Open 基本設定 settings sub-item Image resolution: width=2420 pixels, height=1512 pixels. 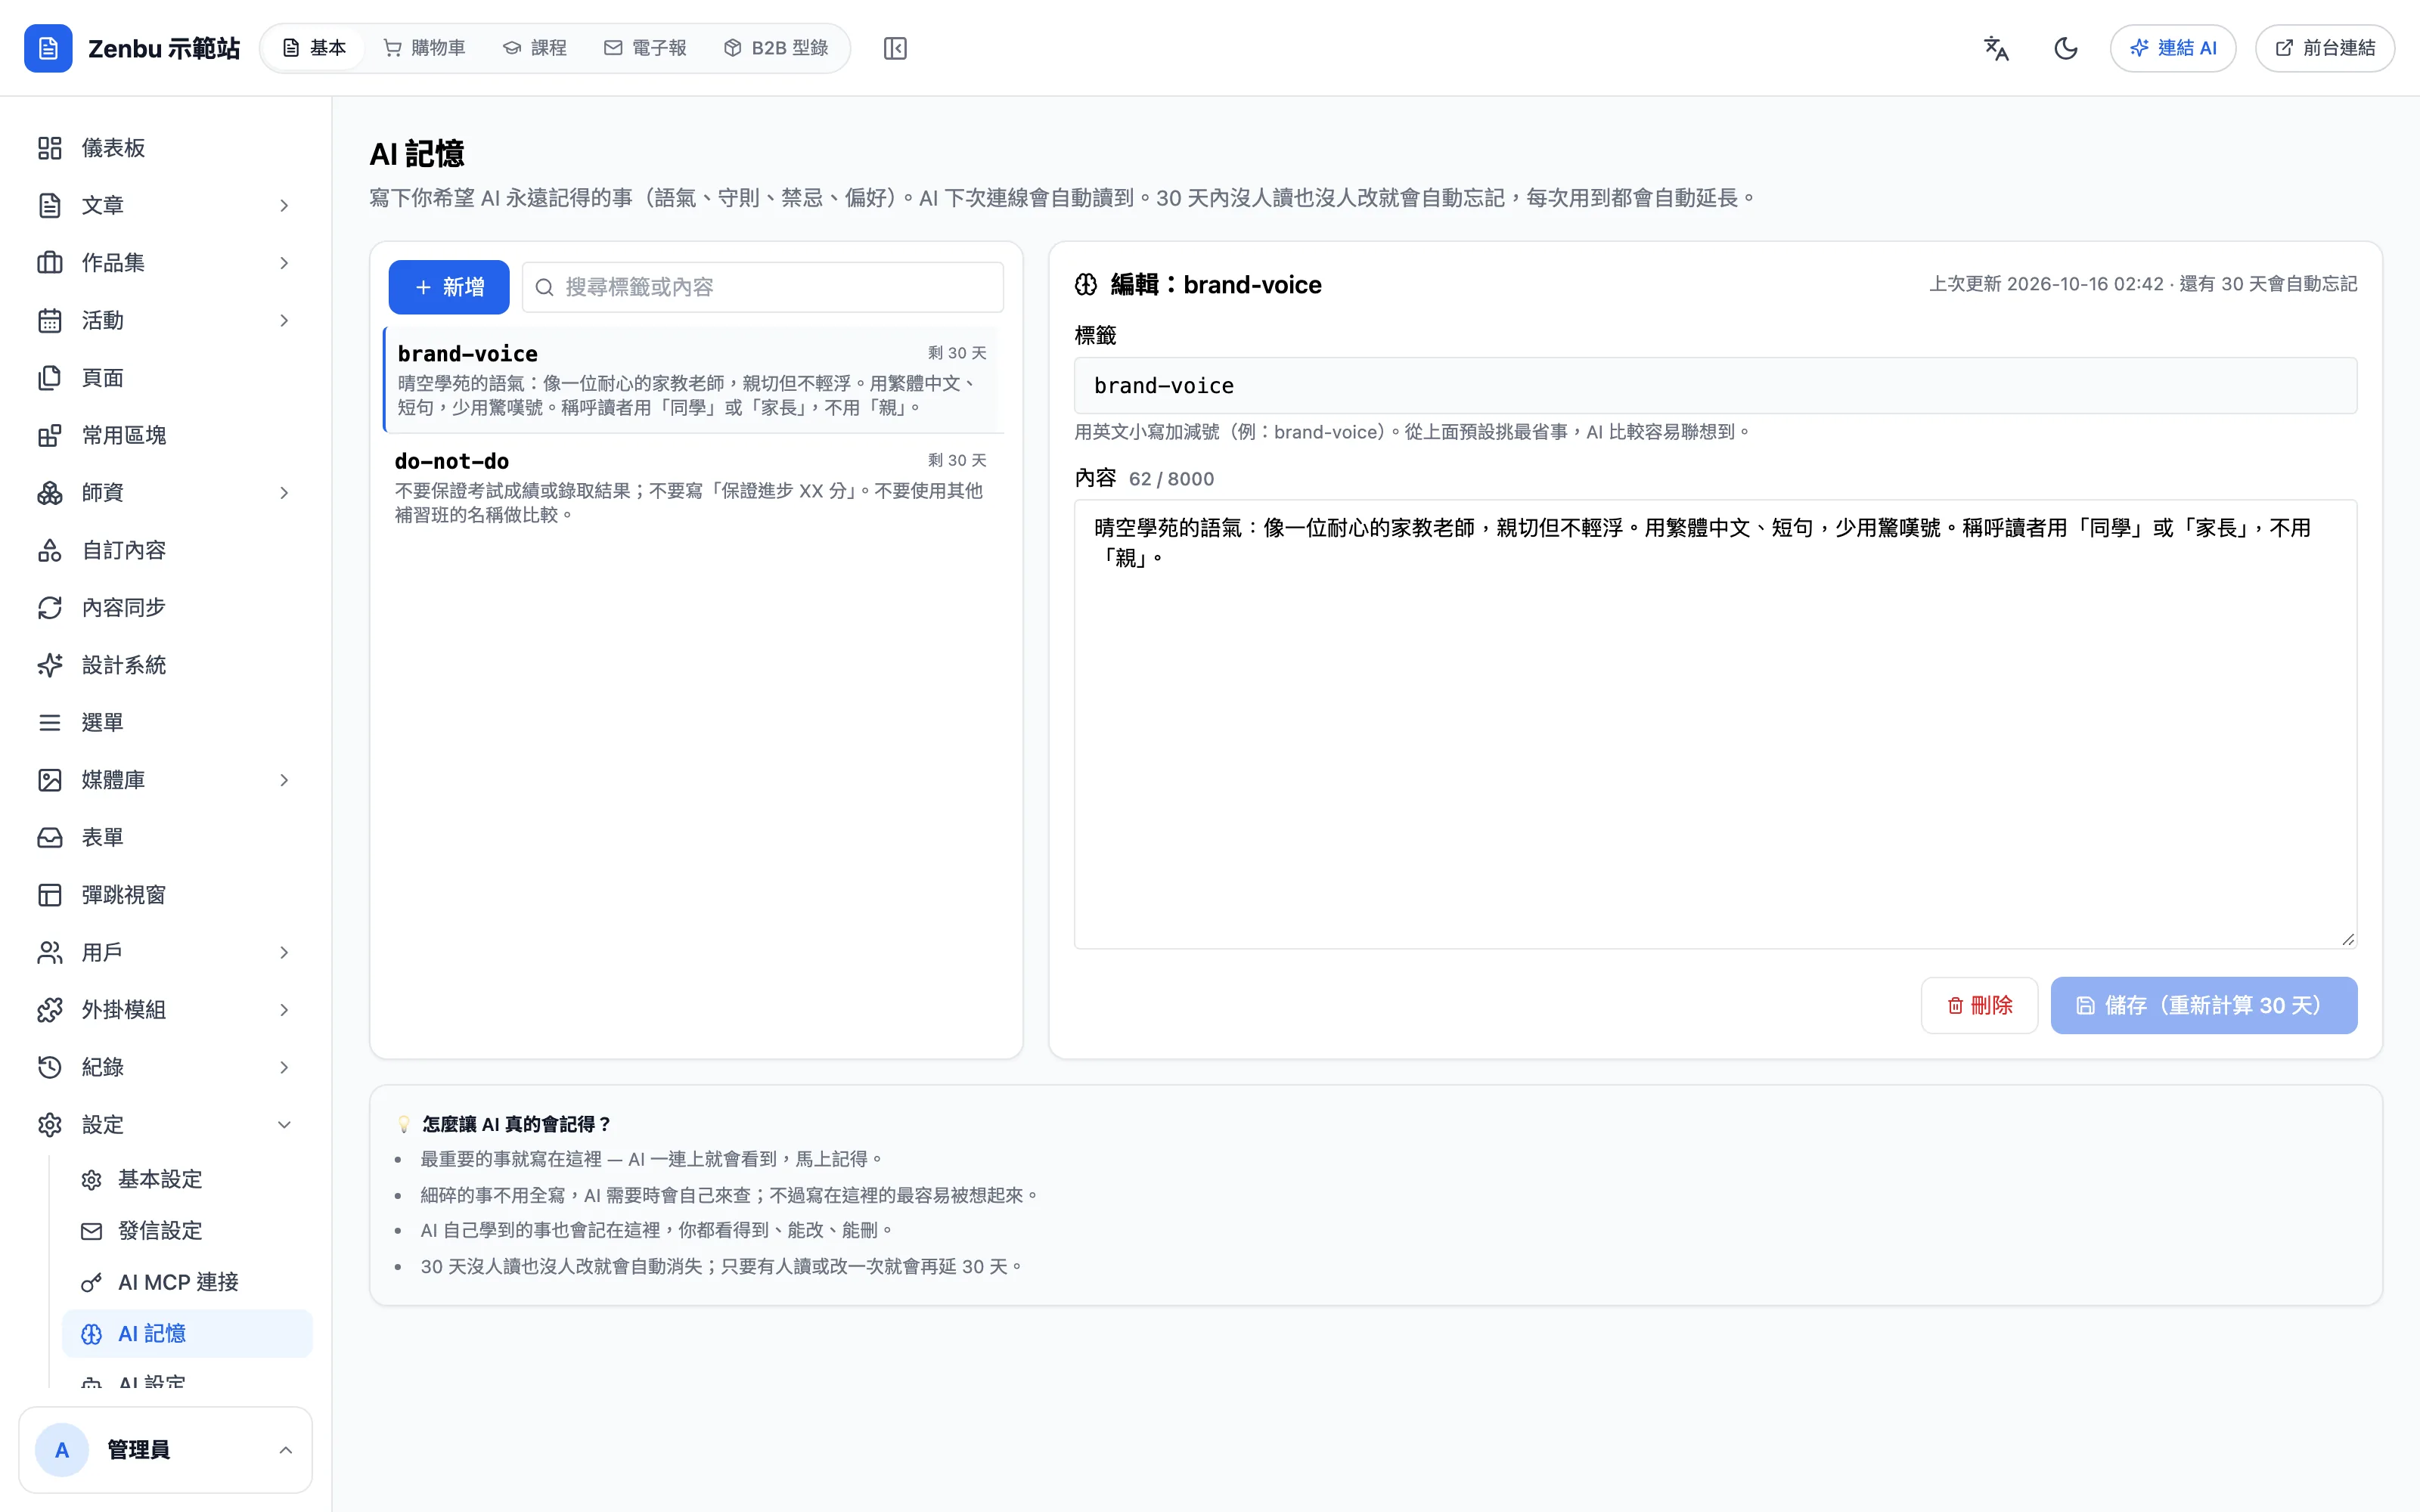(187, 1180)
